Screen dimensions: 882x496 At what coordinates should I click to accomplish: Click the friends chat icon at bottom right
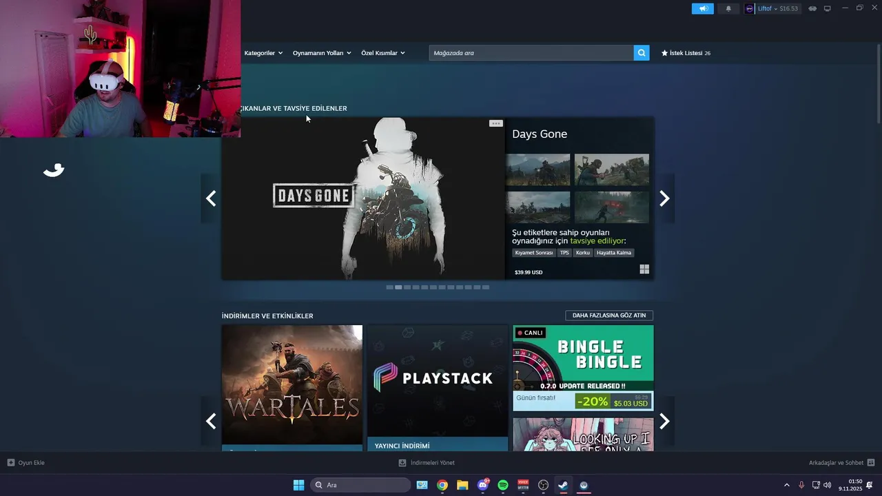(871, 463)
